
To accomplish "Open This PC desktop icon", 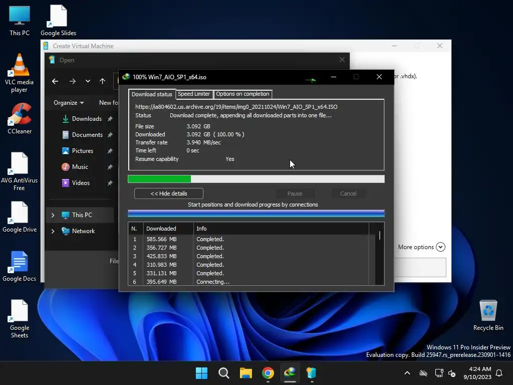I will [x=20, y=20].
